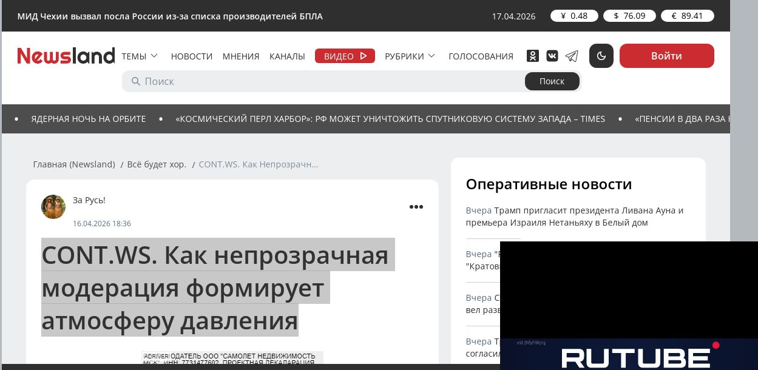Screen dimensions: 758x370
Task: Click the magnifier icon in search field
Action: pos(135,81)
